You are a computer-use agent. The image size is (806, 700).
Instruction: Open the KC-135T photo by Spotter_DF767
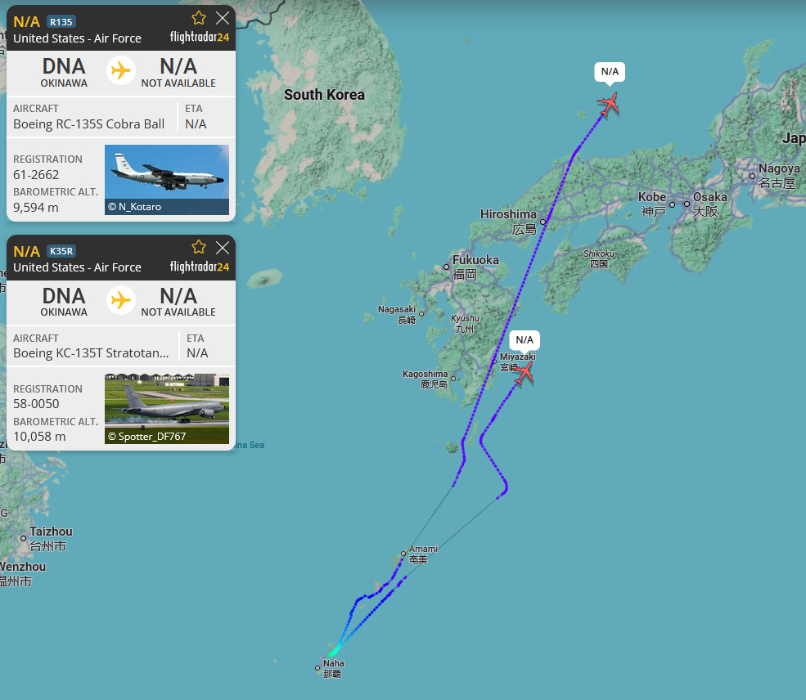tap(167, 409)
